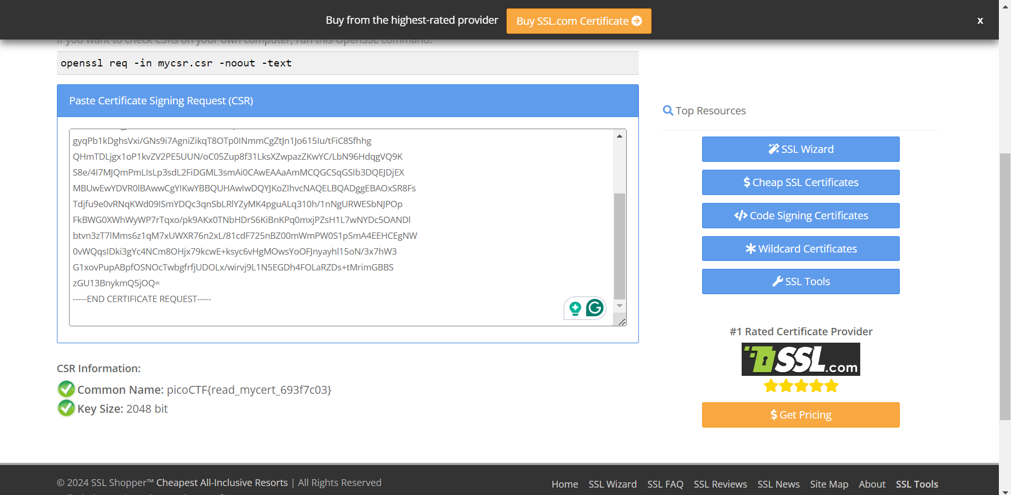Click the CSR line starting gyqPb1kDghsVxi
The width and height of the screenshot is (1011, 495).
(222, 141)
